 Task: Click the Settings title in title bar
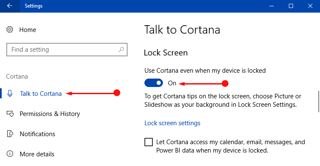(x=34, y=6)
